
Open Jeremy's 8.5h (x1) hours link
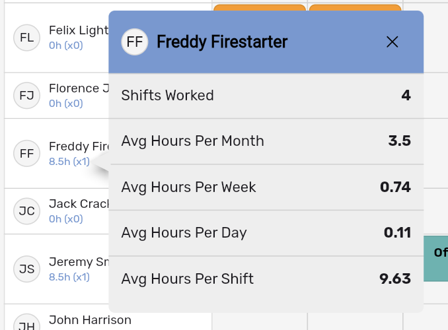(x=69, y=277)
